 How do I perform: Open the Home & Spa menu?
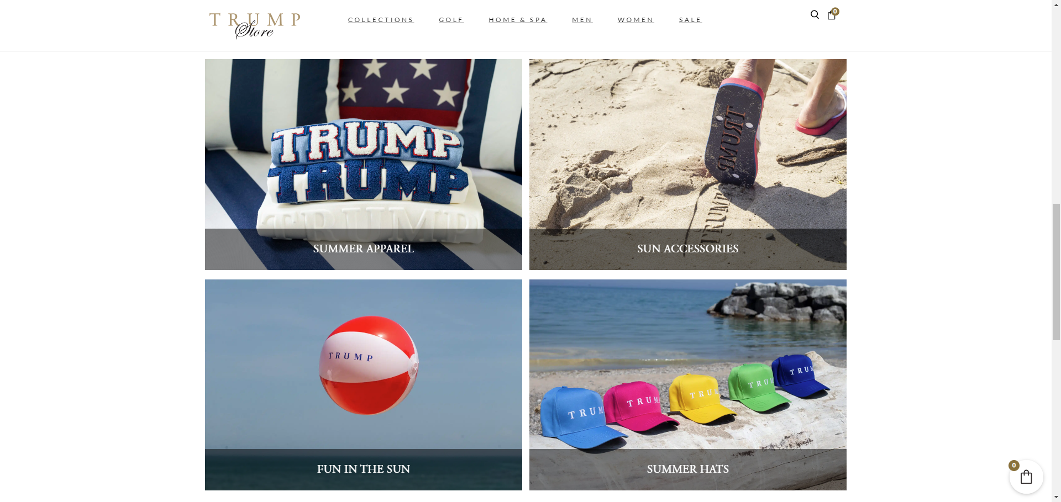point(518,20)
